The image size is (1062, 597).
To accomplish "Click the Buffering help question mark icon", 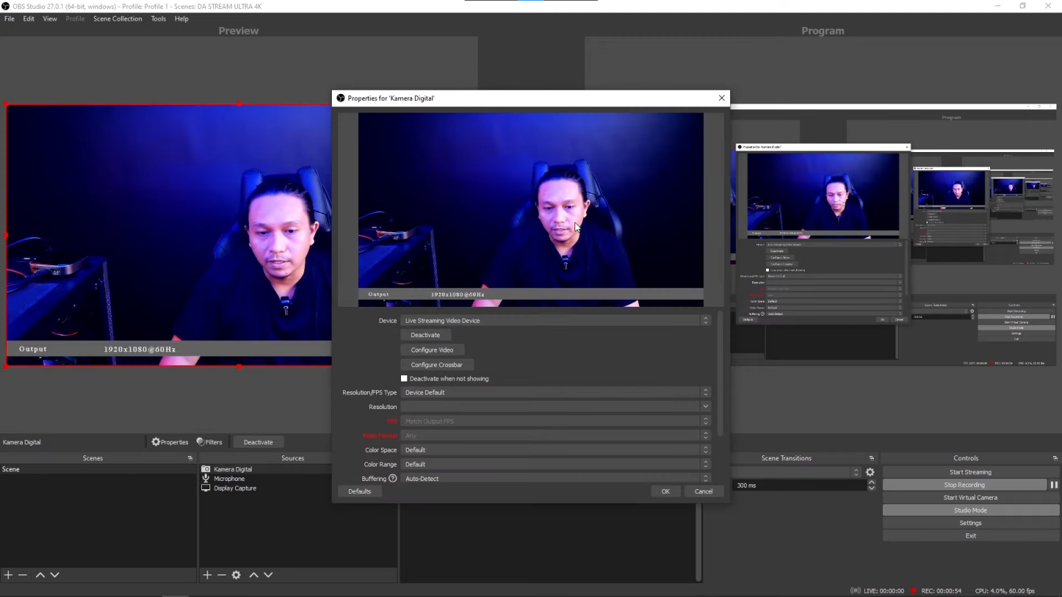I will click(x=393, y=478).
